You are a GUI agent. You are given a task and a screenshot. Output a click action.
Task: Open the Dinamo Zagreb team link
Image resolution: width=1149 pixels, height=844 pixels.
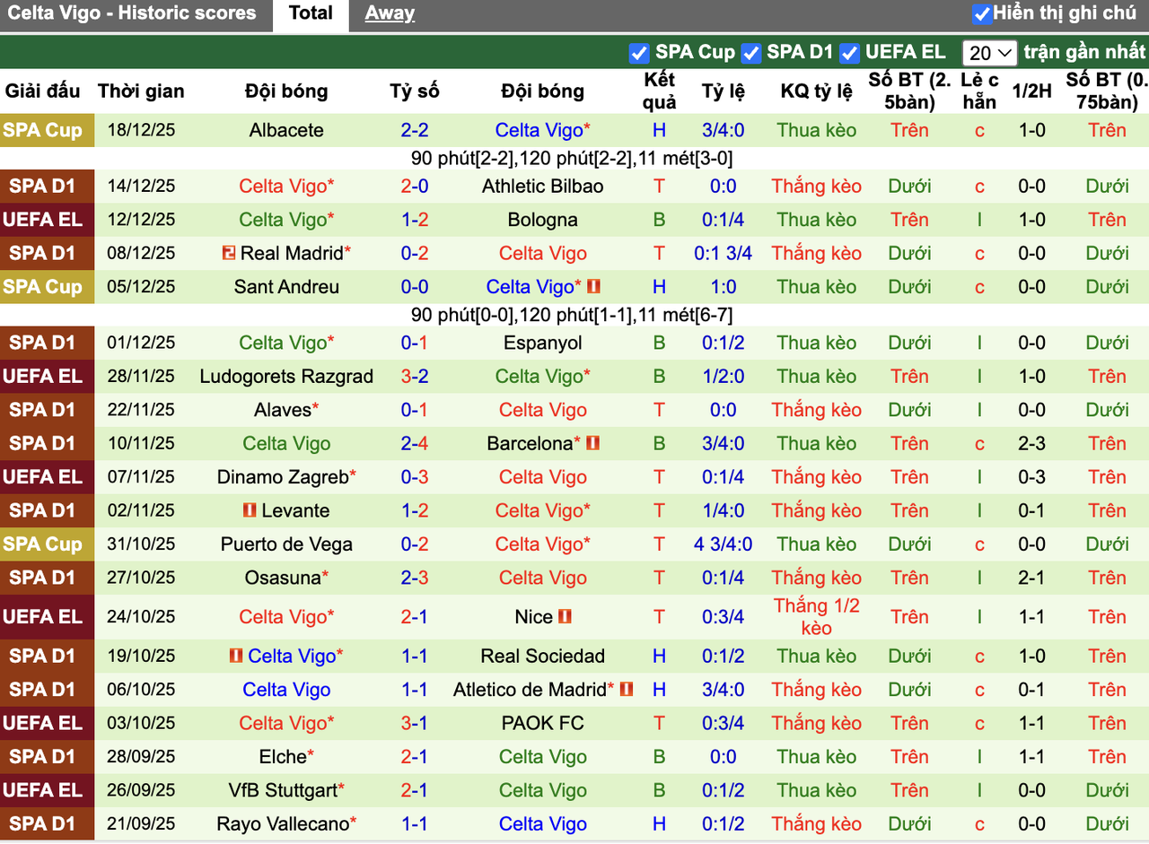[283, 477]
